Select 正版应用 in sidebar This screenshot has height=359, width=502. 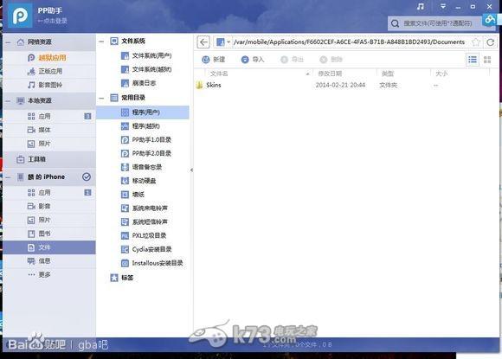point(49,71)
